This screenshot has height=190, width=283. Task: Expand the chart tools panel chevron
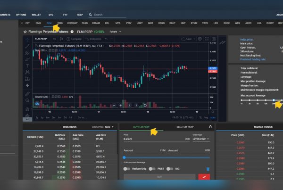coord(27,119)
